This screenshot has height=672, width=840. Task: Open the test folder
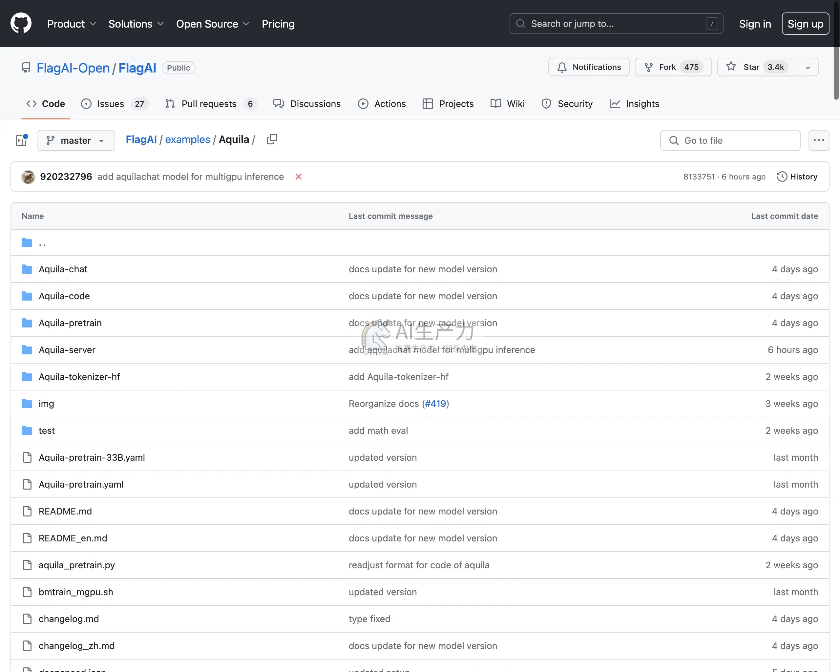47,430
